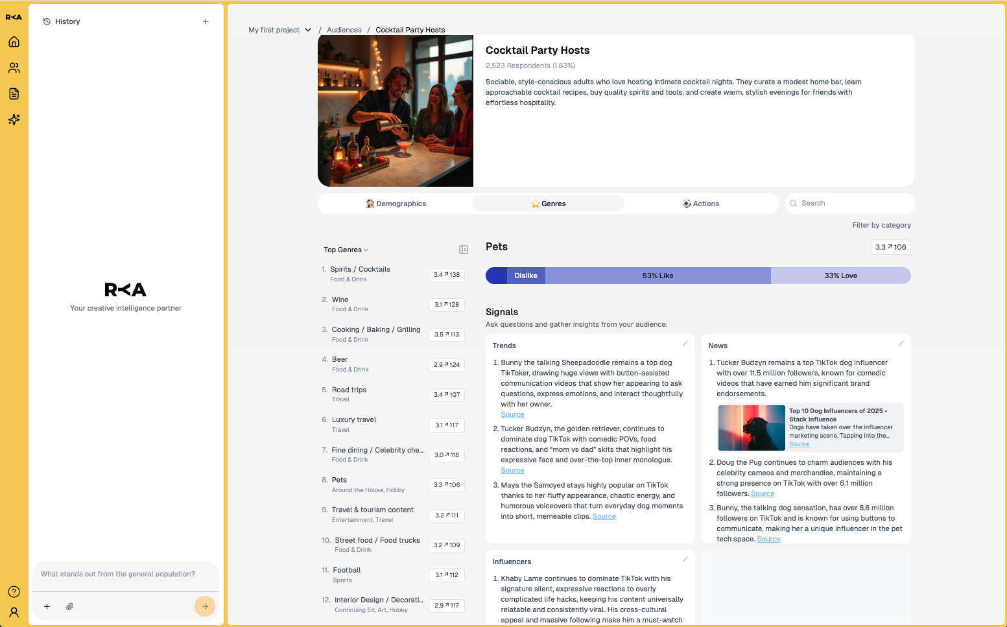Edit the Trends card pencil icon
This screenshot has width=1007, height=627.
[x=685, y=344]
